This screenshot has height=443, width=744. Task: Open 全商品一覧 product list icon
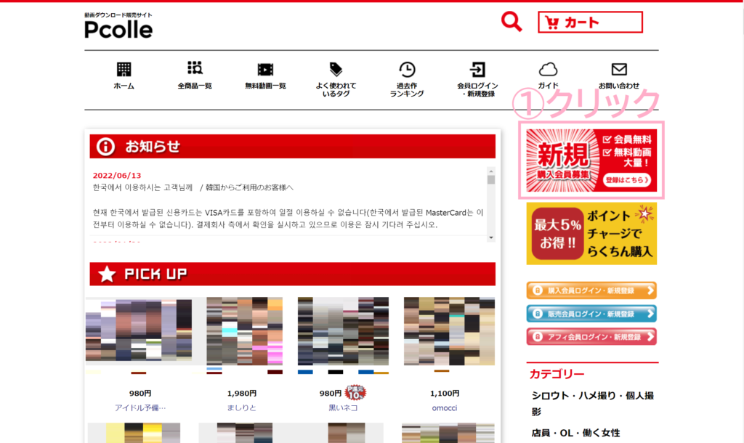[195, 70]
